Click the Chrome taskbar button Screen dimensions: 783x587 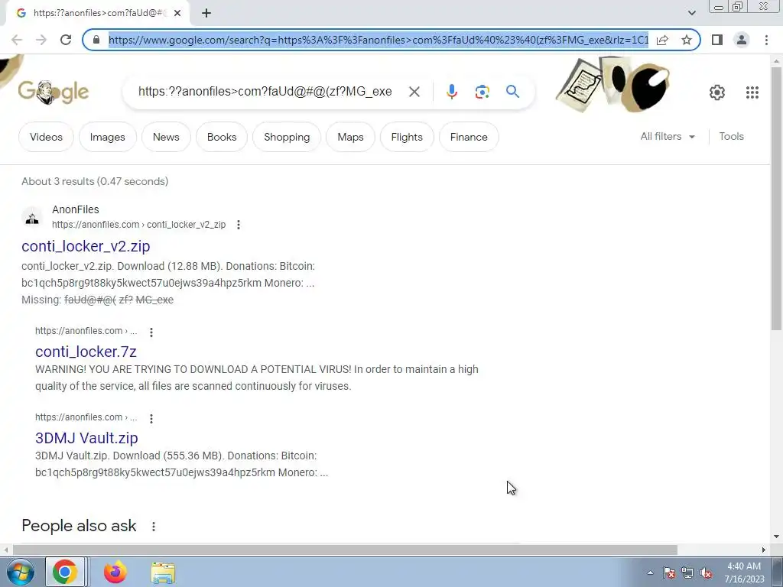66,572
